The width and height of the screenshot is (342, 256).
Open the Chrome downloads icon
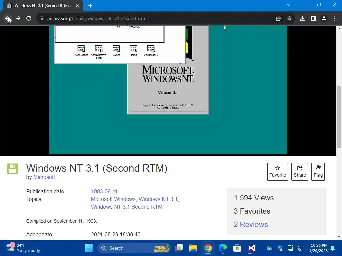(x=303, y=19)
